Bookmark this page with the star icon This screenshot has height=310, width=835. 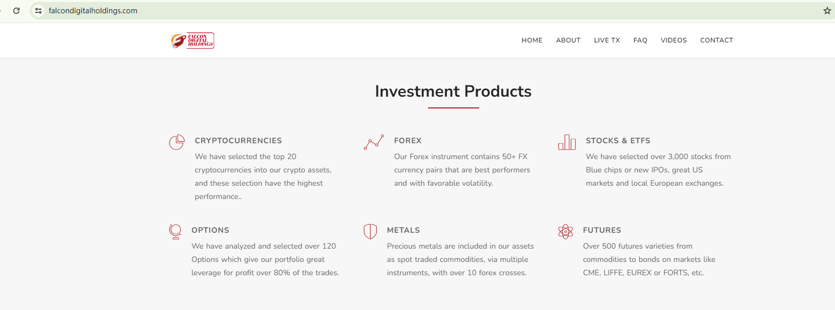(x=827, y=11)
